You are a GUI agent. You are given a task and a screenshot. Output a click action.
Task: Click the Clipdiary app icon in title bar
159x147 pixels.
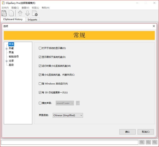pos(3,3)
